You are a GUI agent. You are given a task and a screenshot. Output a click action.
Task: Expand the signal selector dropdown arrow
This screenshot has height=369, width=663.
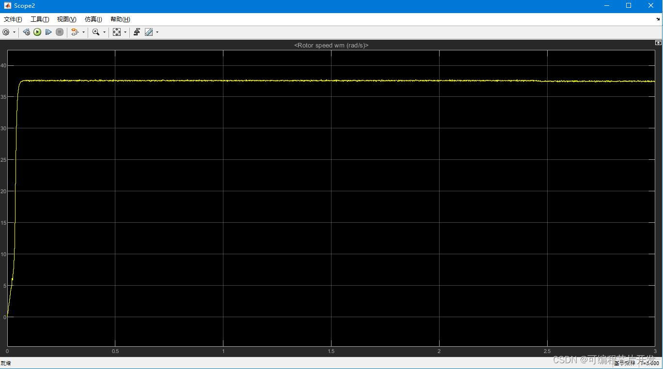pyautogui.click(x=83, y=32)
